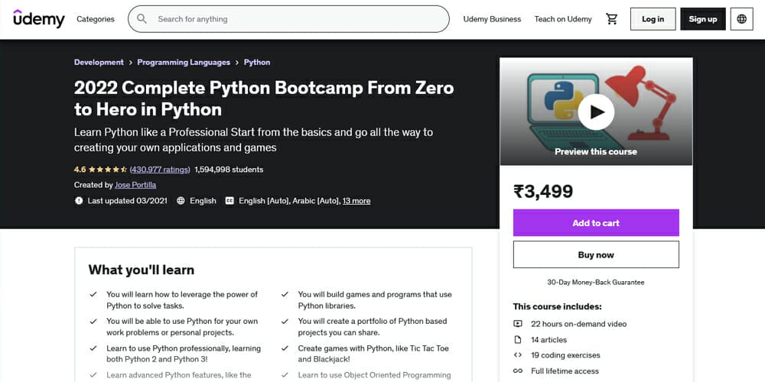Open the globe language selector

741,19
